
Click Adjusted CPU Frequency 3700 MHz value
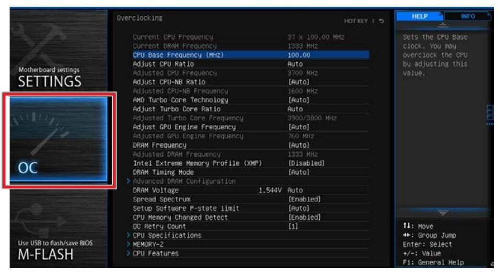(x=302, y=73)
